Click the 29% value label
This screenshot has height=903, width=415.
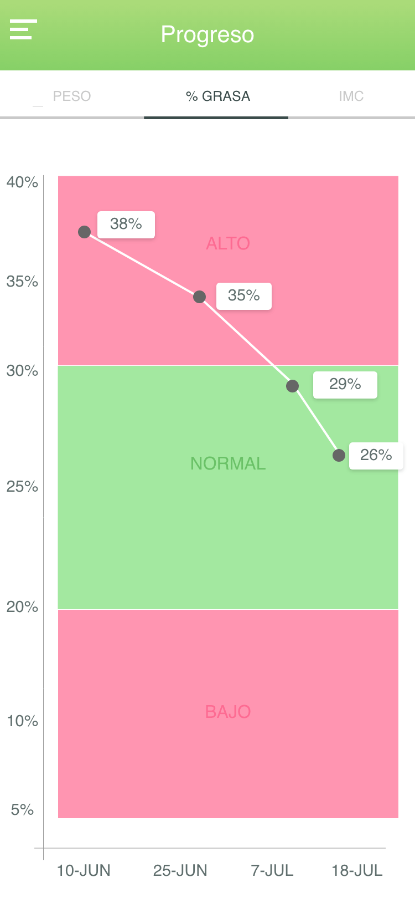(x=345, y=385)
